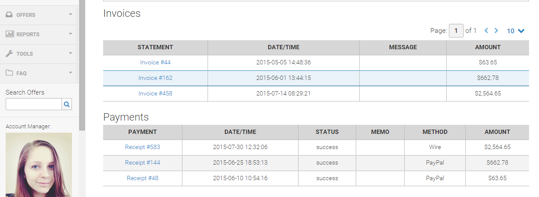
Task: Go to next invoices page arrow
Action: click(x=497, y=31)
